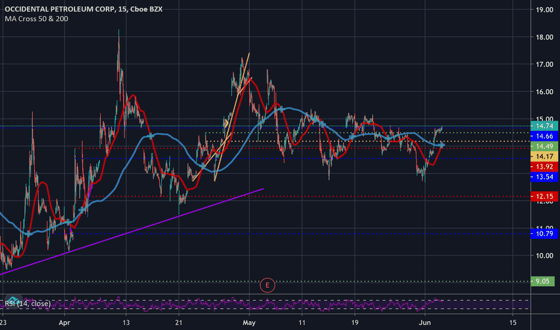Viewport: 560px width, 330px height.
Task: Click the '15' date on time axis
Action: (x=513, y=323)
